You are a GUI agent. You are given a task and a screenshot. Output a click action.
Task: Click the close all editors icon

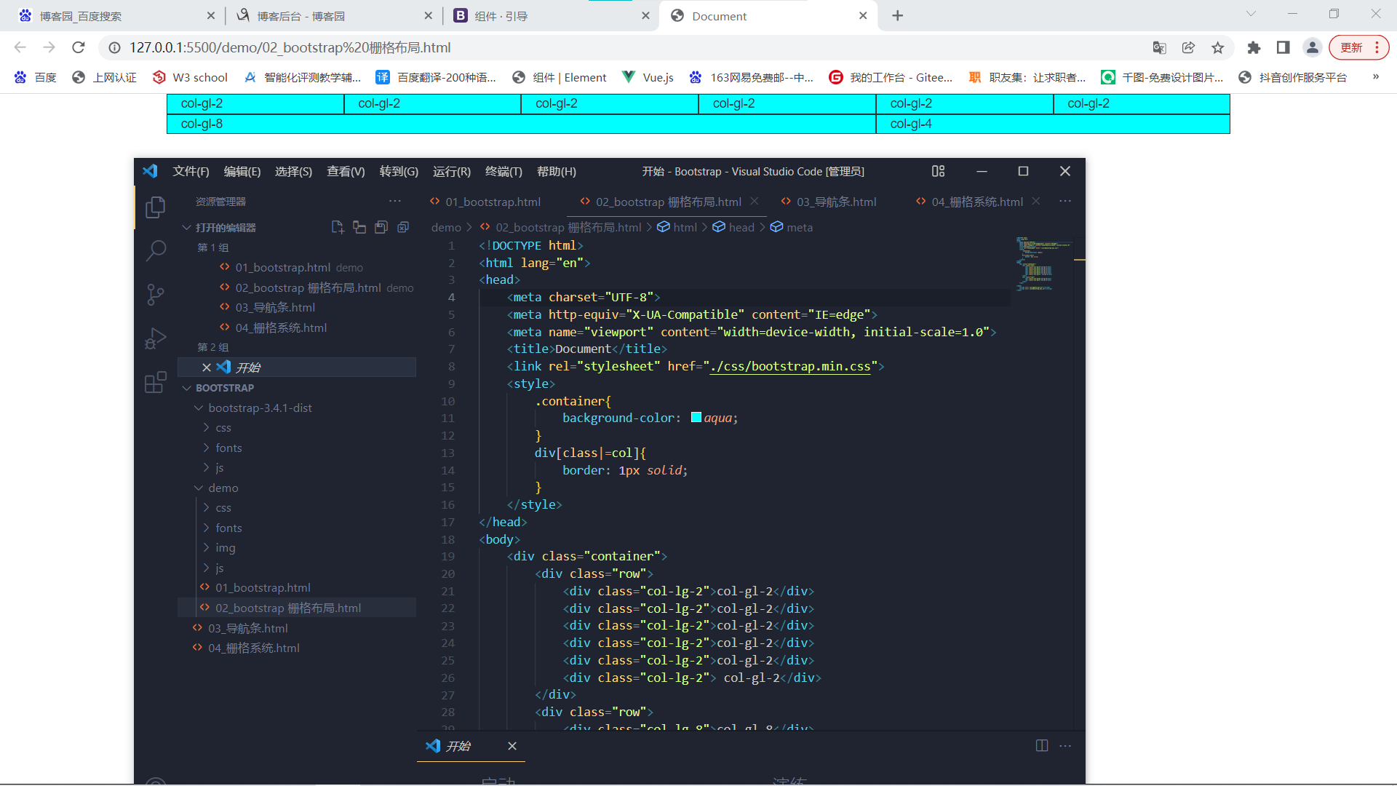[x=403, y=228]
